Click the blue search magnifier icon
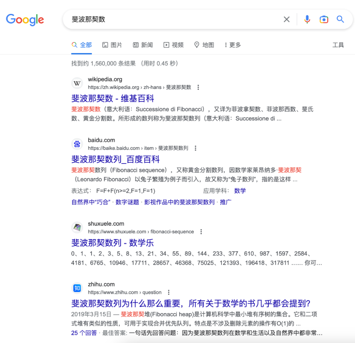Screen dimensions: 355x343 [x=340, y=19]
